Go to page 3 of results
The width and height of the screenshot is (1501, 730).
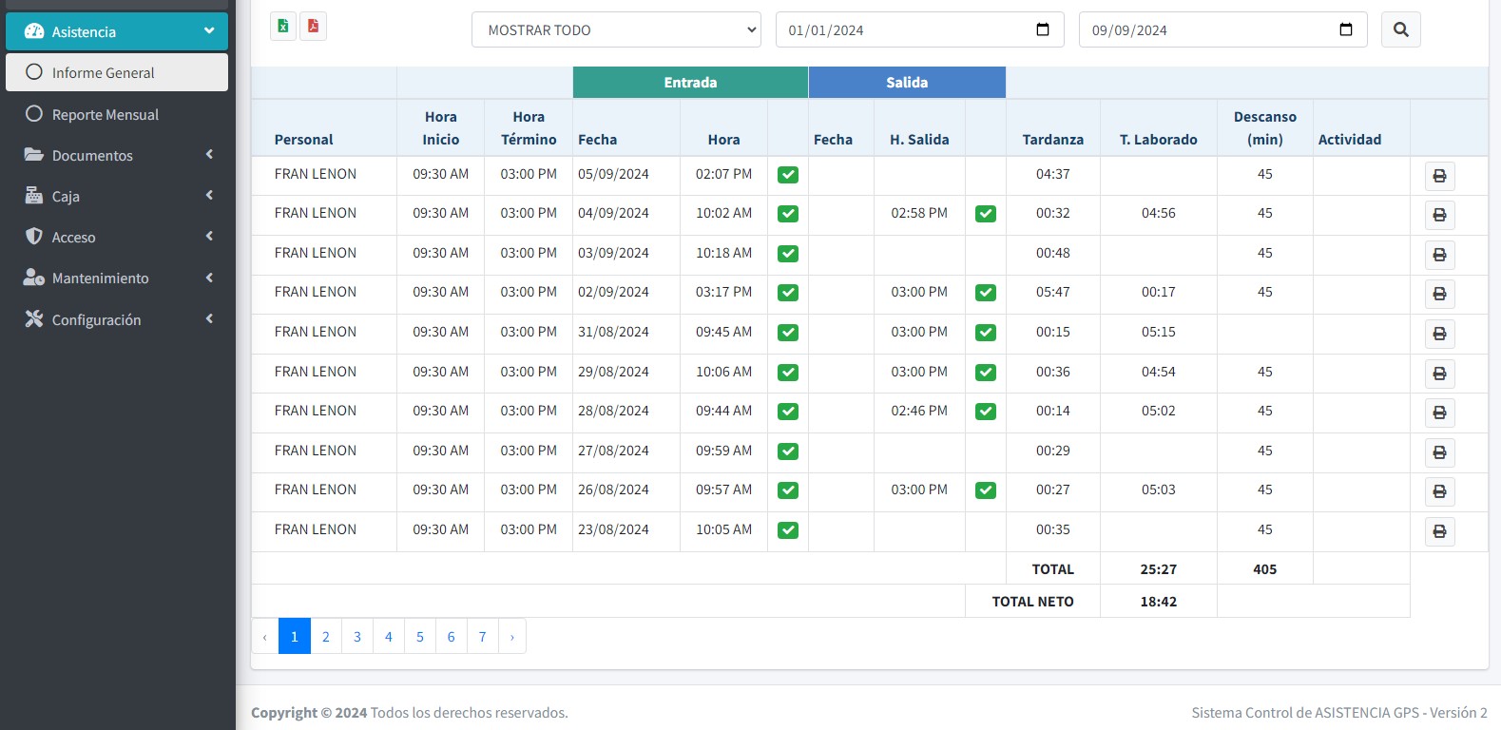pos(357,637)
